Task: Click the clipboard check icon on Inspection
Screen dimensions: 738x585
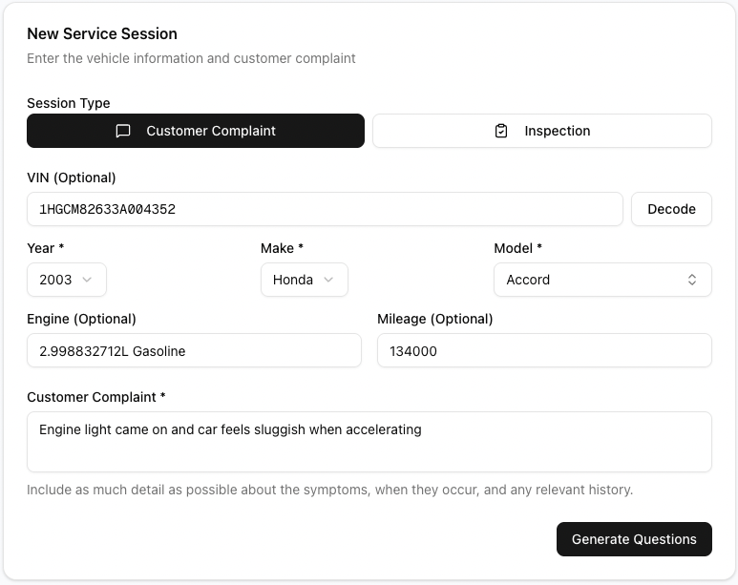Action: coord(501,131)
